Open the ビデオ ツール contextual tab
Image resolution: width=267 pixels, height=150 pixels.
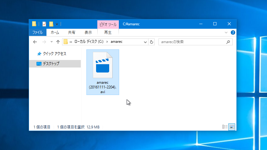tap(108, 24)
